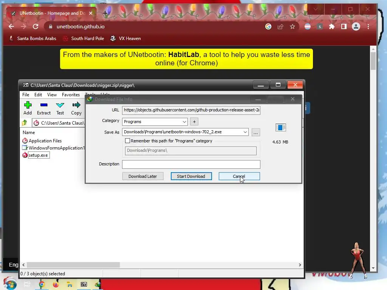Click the S extension icon in the toolbar
Viewport: 387px width, 290px height.
tap(320, 27)
